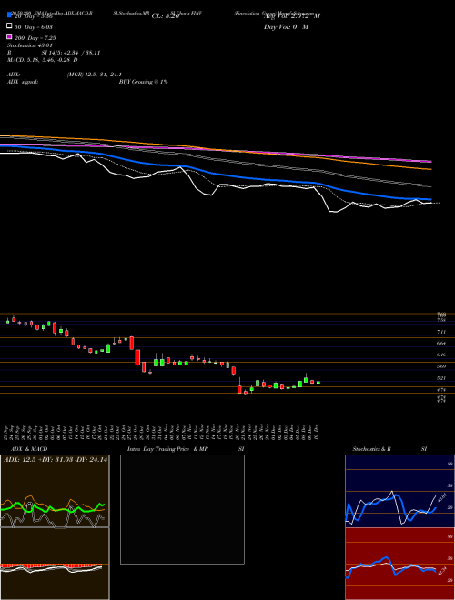Click the magenta 200 Day legend square
The image size is (455, 600).
9,36
